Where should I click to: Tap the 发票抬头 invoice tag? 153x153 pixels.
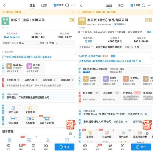tap(120, 24)
